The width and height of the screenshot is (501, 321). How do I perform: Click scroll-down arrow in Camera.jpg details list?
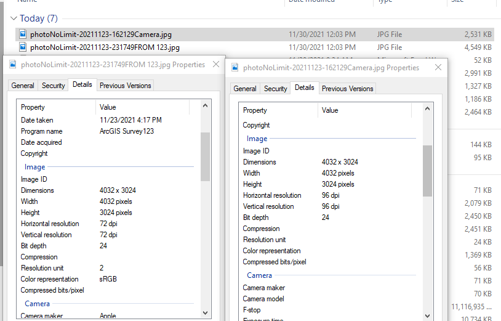pos(428,316)
